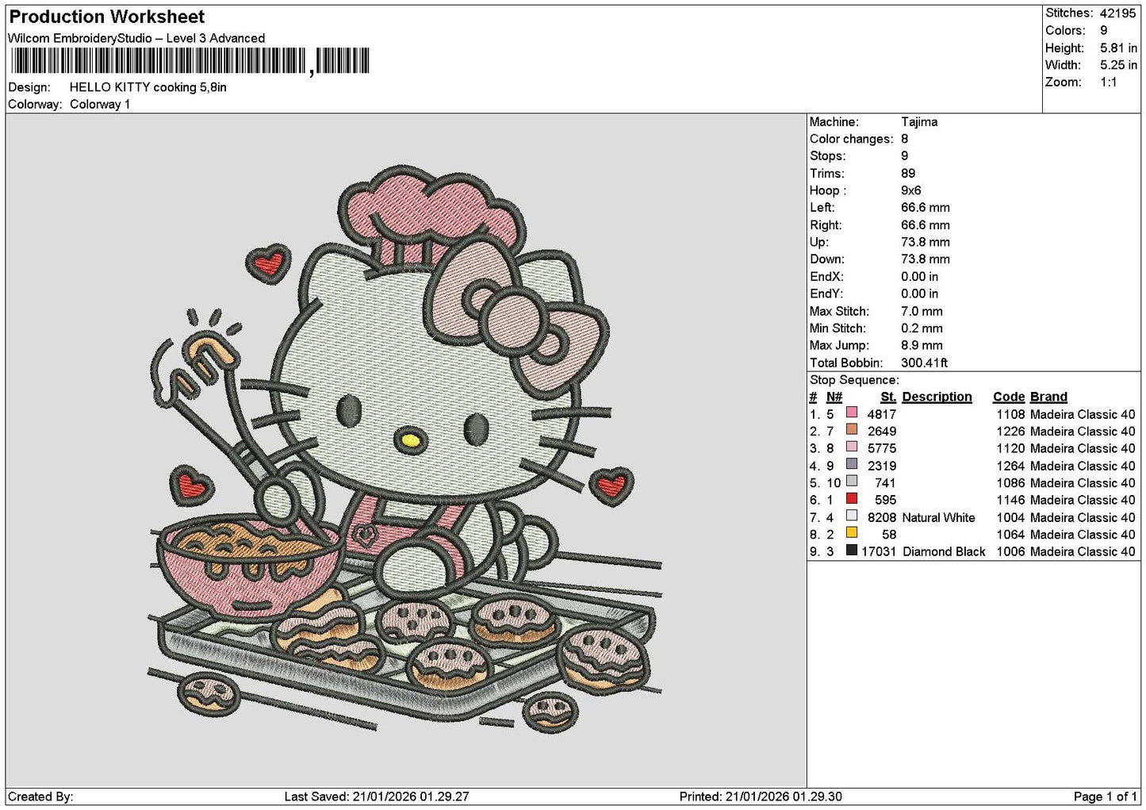Click the Hello Kitty embroidery design preview
1146x810 pixels.
coord(404,448)
